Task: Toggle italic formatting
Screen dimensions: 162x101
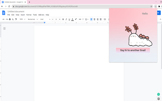Action: pos(66,19)
